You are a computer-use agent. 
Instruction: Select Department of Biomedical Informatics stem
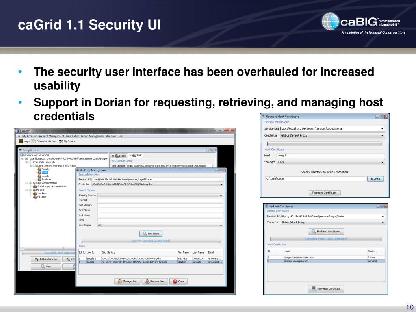point(55,166)
